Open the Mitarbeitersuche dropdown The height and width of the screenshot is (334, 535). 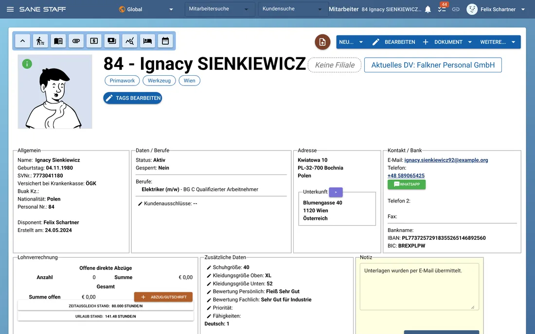[x=220, y=9]
